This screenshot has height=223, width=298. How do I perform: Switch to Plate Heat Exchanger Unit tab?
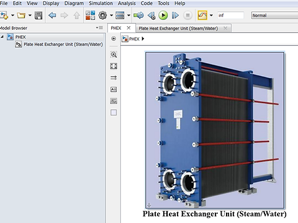178,28
